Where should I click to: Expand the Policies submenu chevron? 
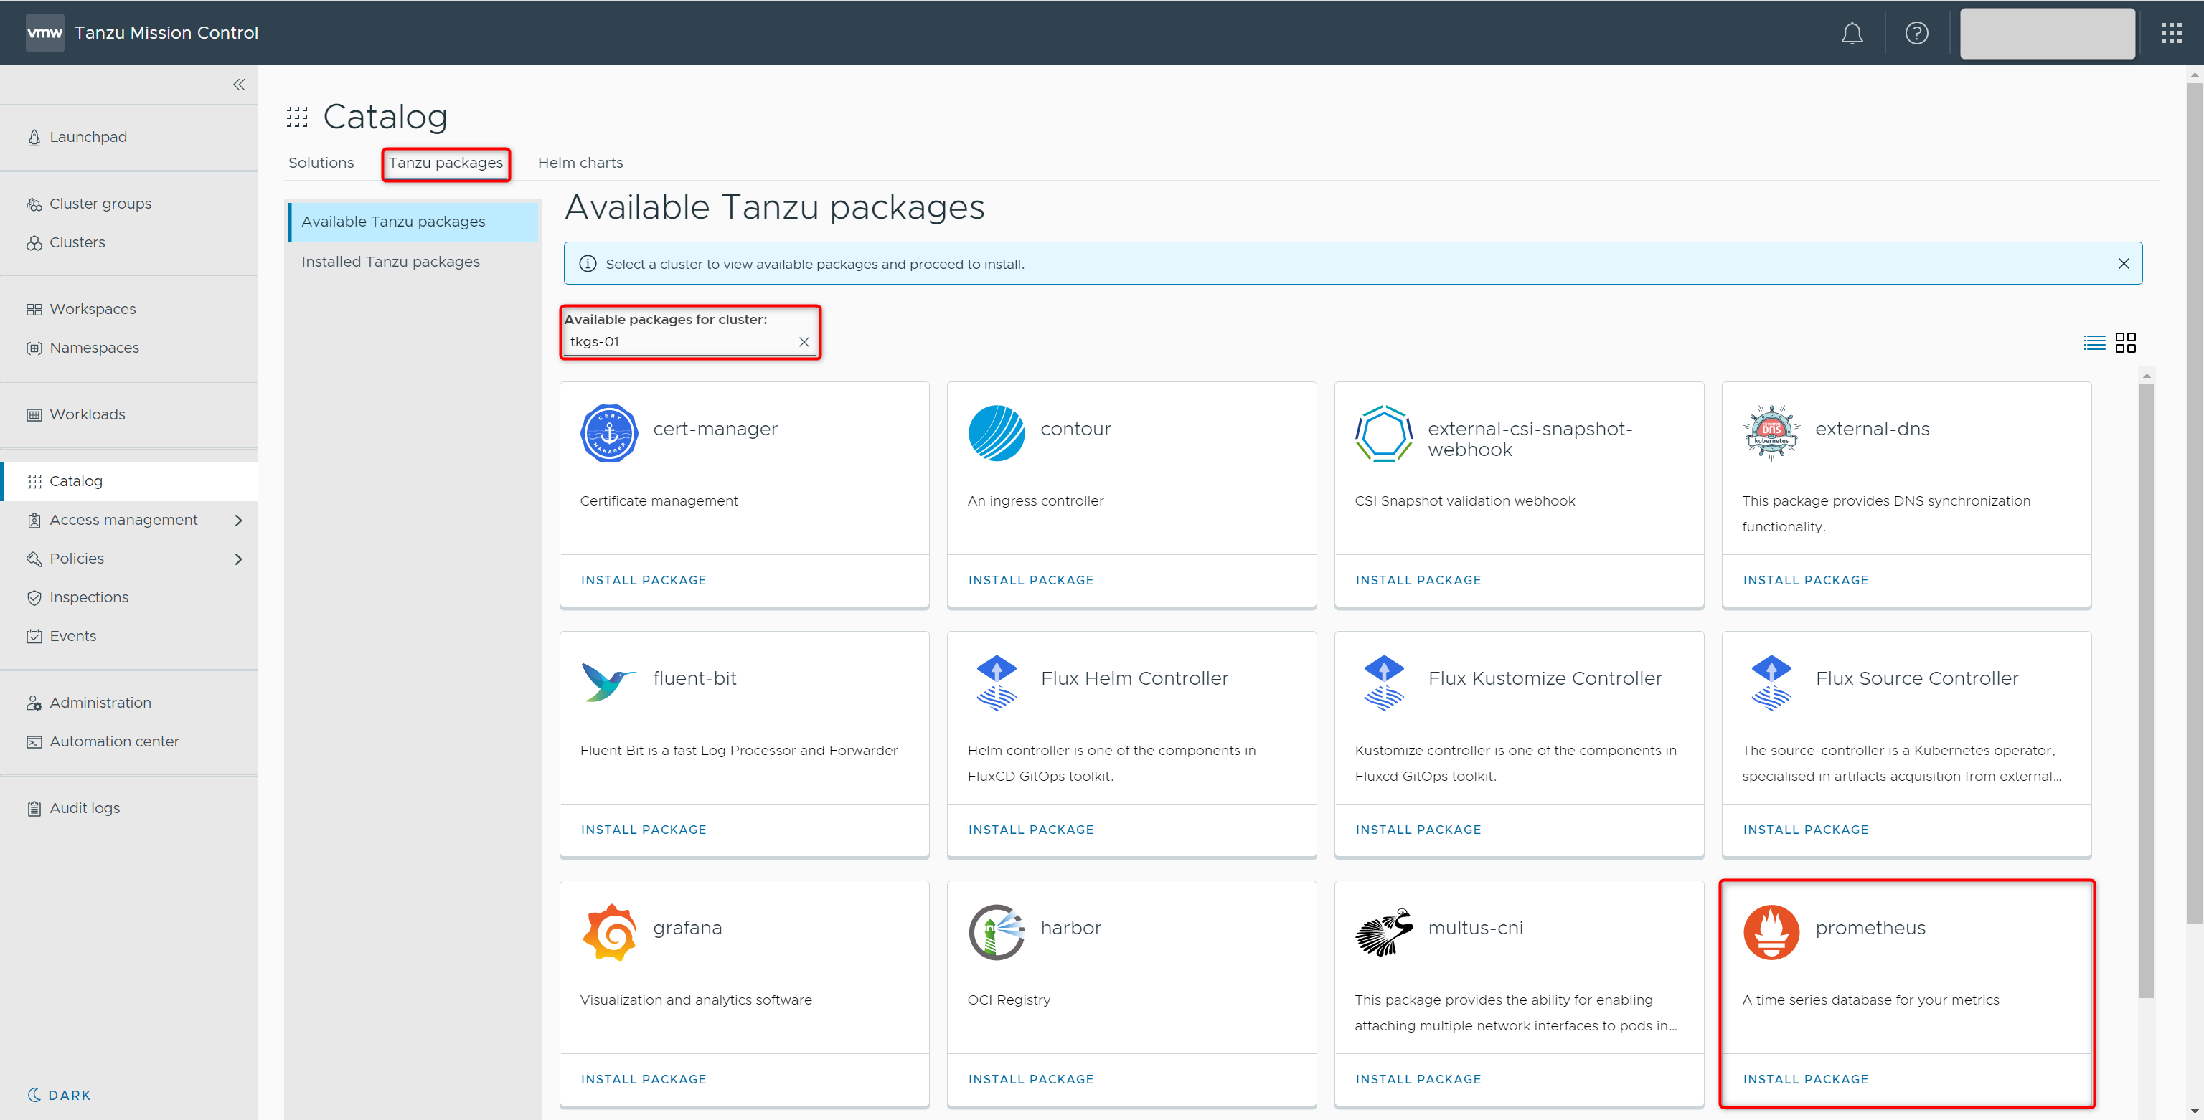pos(239,559)
